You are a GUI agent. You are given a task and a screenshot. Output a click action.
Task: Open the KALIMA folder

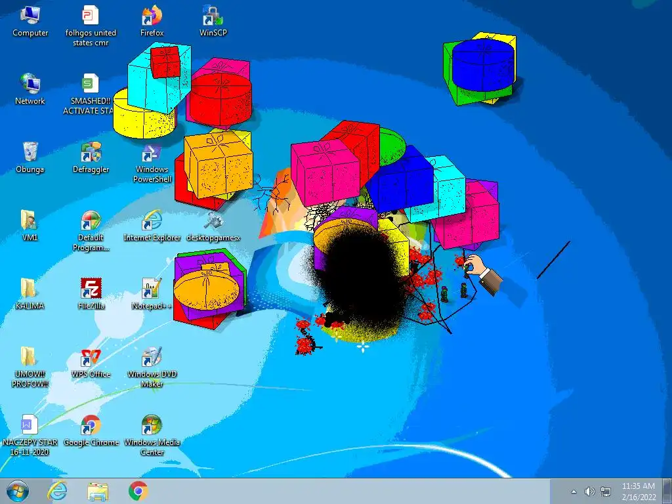coord(30,294)
